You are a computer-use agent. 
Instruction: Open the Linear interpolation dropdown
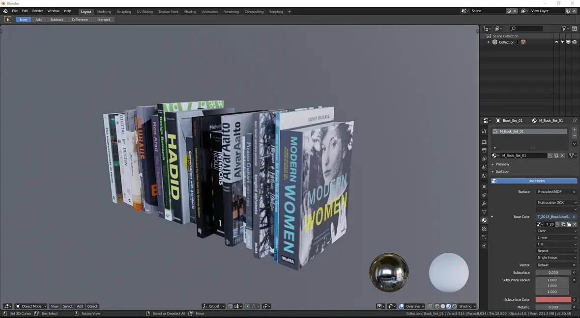coord(556,238)
